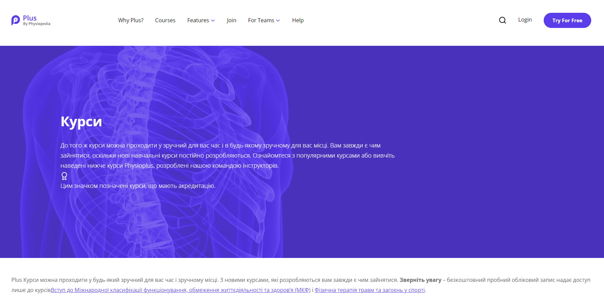Click the accreditation badge icon
Image resolution: width=604 pixels, height=296 pixels.
(x=64, y=176)
